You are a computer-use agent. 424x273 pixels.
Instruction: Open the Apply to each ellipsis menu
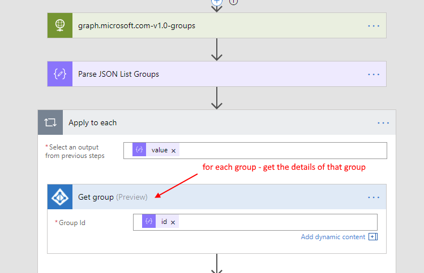pos(383,122)
